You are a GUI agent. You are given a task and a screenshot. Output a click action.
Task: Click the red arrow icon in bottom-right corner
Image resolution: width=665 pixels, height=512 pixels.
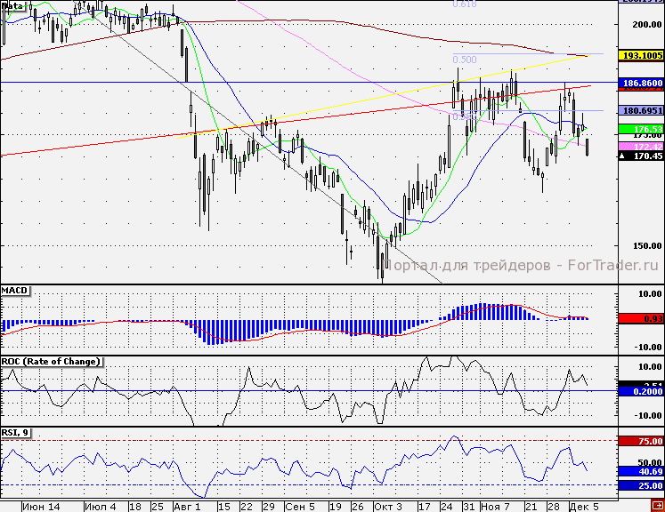[656, 505]
